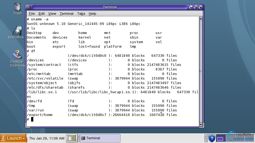Click the '/dev/fd' mount point text

click(34, 101)
